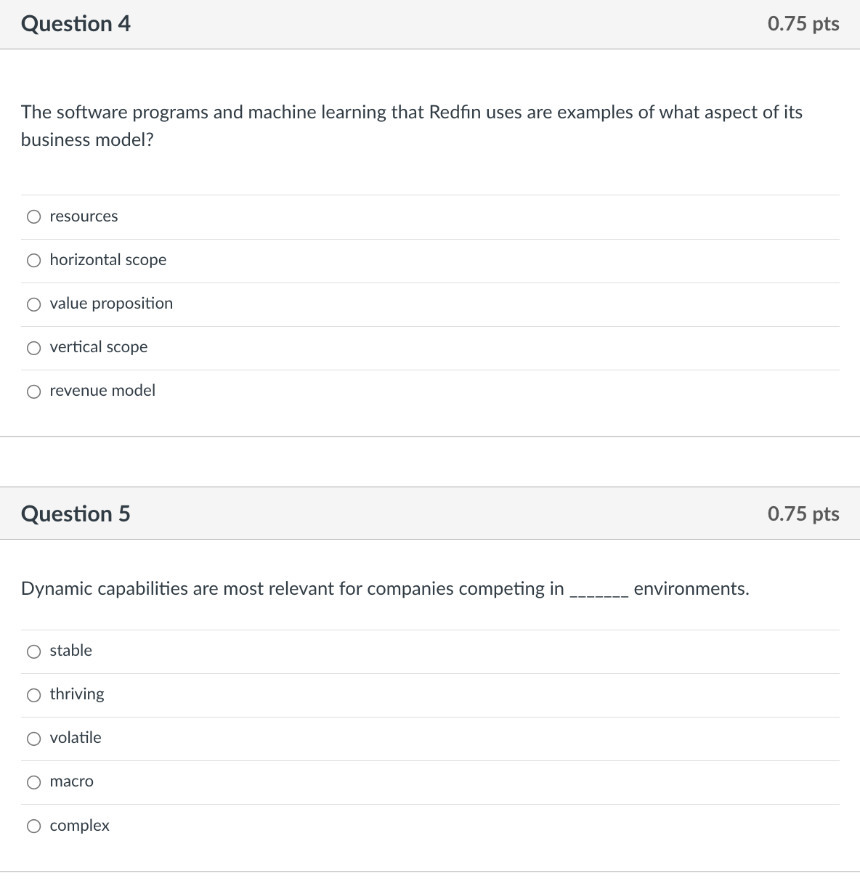Select the vertical scope answer
860x886 pixels.
33,347
